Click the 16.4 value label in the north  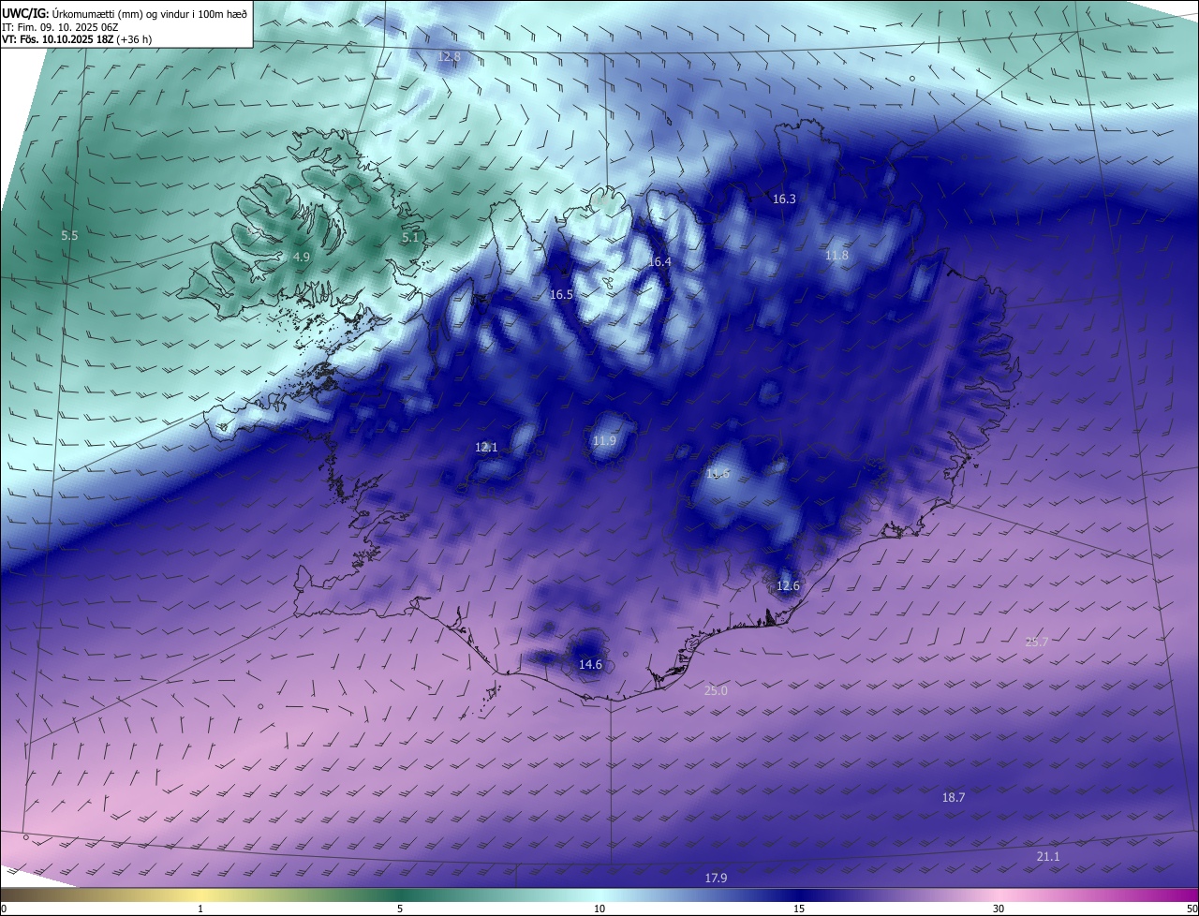coord(659,262)
